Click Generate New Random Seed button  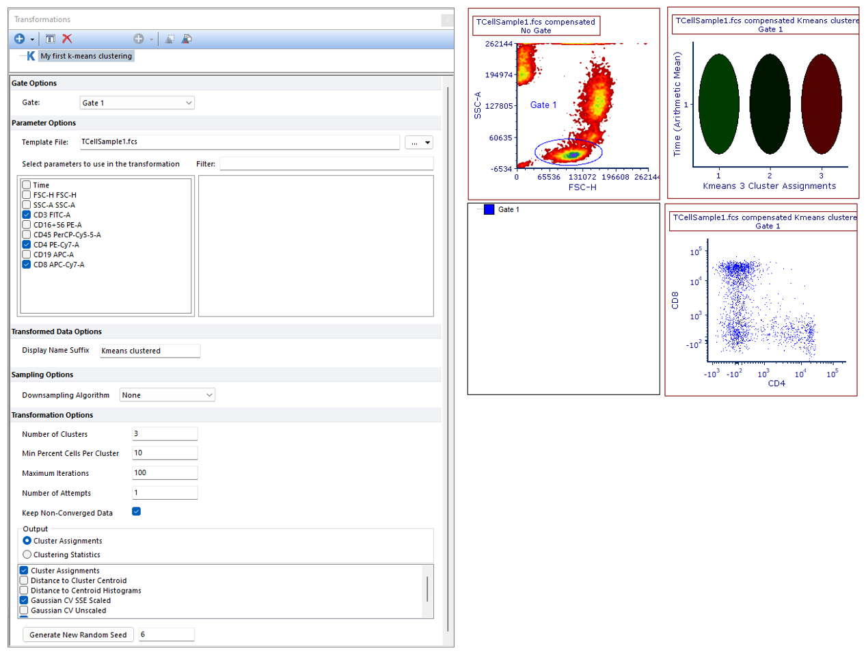click(x=78, y=634)
